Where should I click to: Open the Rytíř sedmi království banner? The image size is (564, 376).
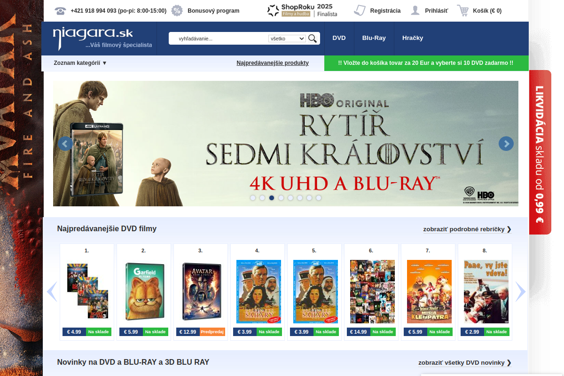(x=286, y=143)
